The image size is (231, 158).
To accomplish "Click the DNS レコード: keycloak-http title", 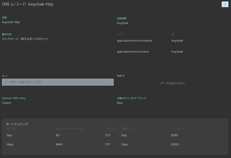I will (x=28, y=4).
